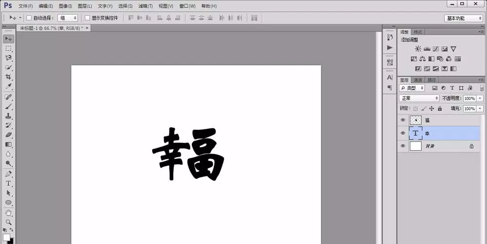Hide the 背景 layer via eye icon

[x=403, y=146]
